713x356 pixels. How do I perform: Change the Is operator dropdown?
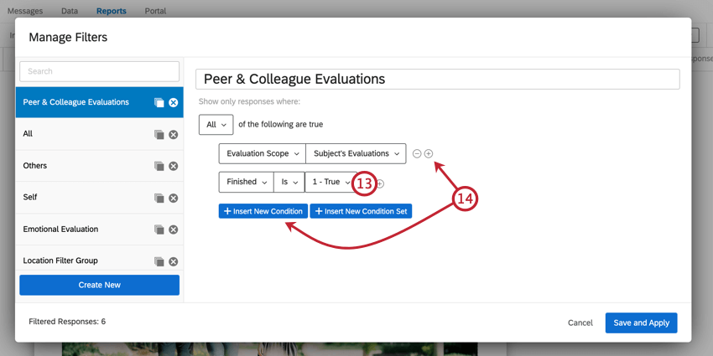coord(289,183)
